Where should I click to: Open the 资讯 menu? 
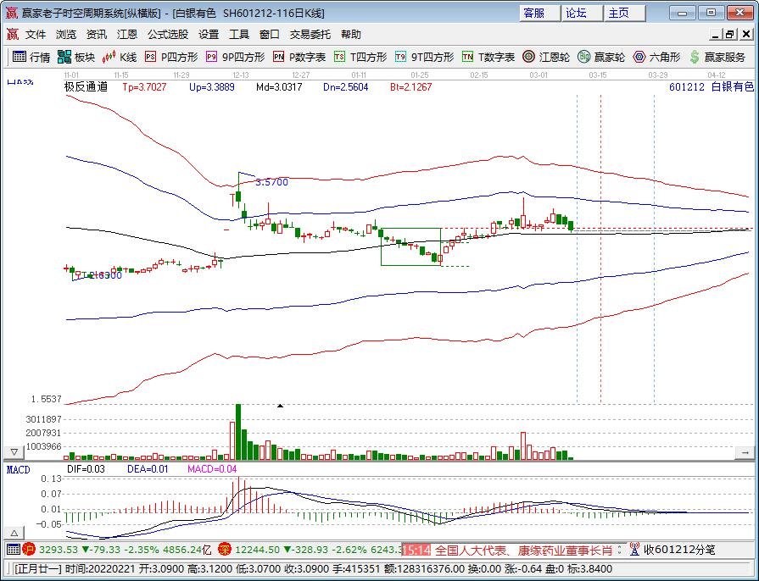point(97,35)
